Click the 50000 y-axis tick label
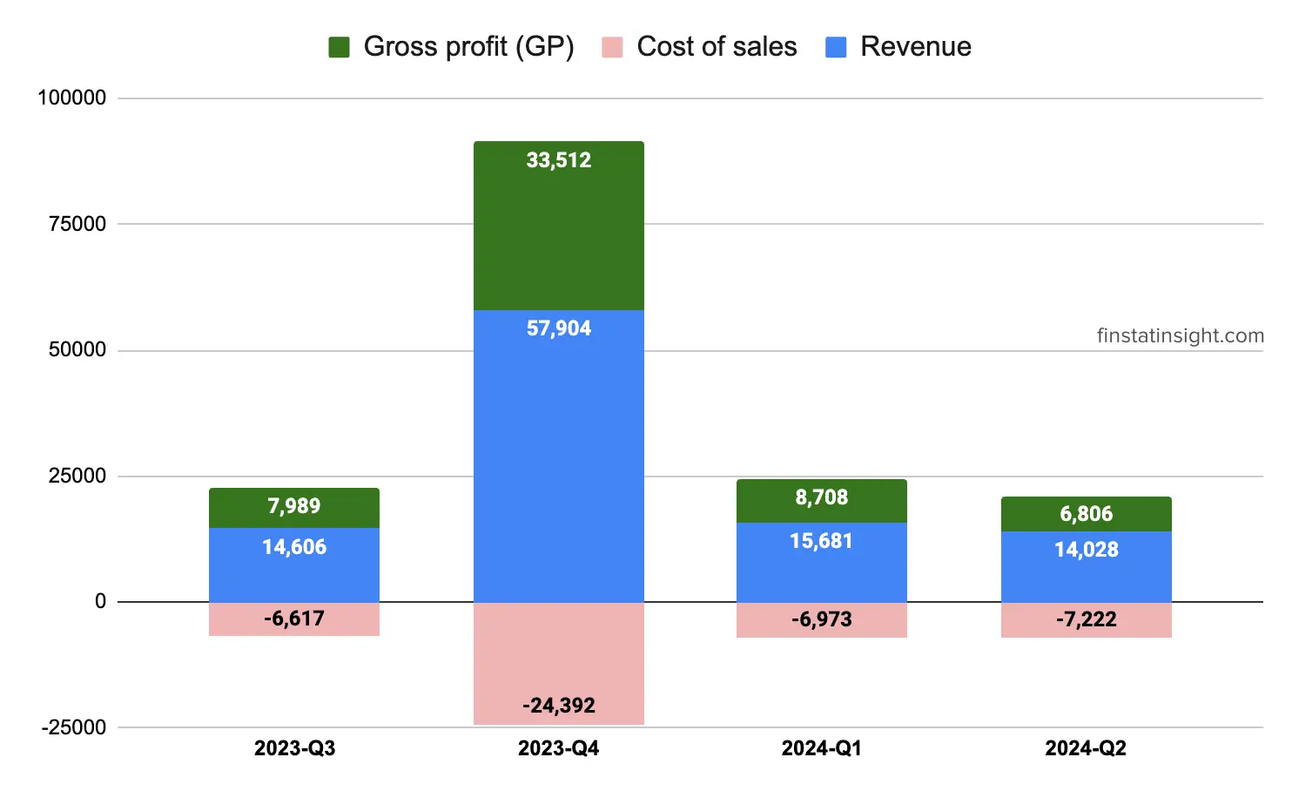1292x791 pixels. pos(77,350)
